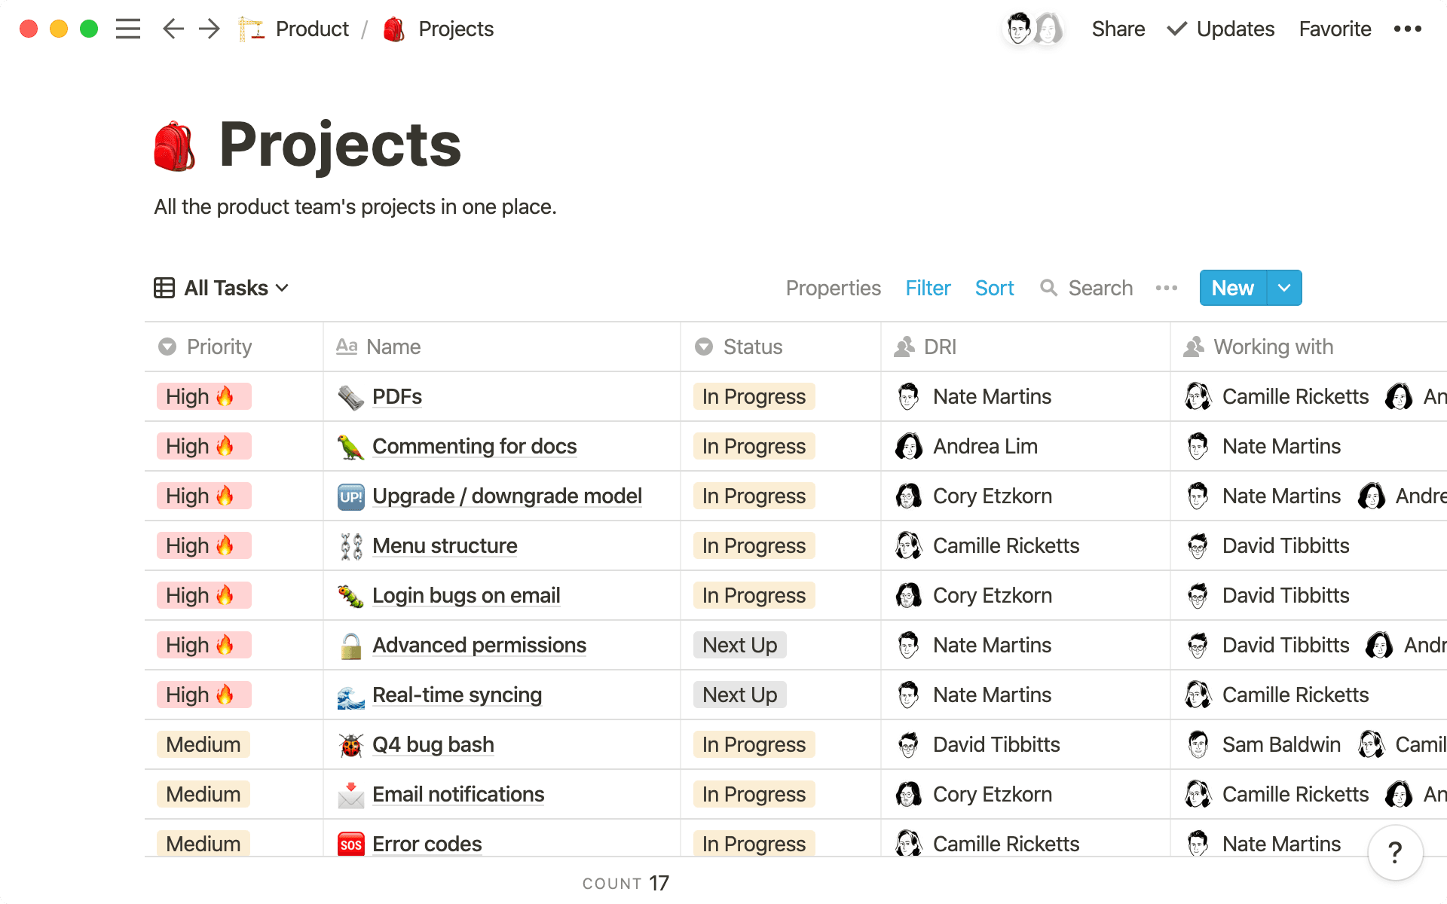Expand the All Tasks view dropdown
The image size is (1447, 904).
coord(283,288)
